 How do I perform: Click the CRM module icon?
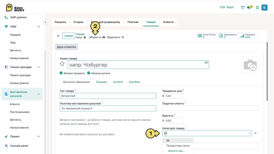tap(6, 26)
